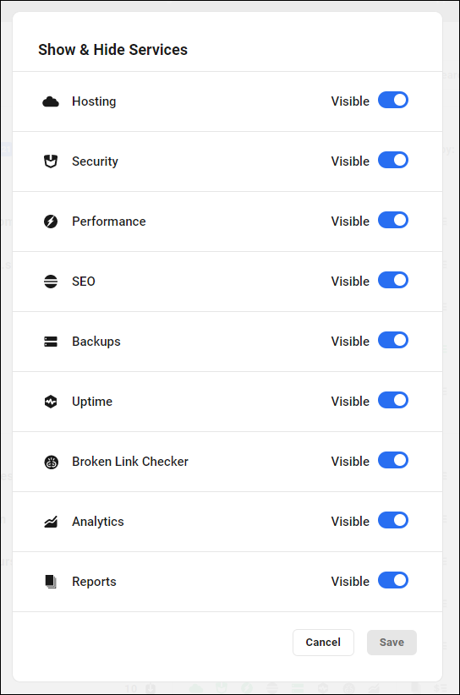Turn off Performance visibility switch

(393, 221)
